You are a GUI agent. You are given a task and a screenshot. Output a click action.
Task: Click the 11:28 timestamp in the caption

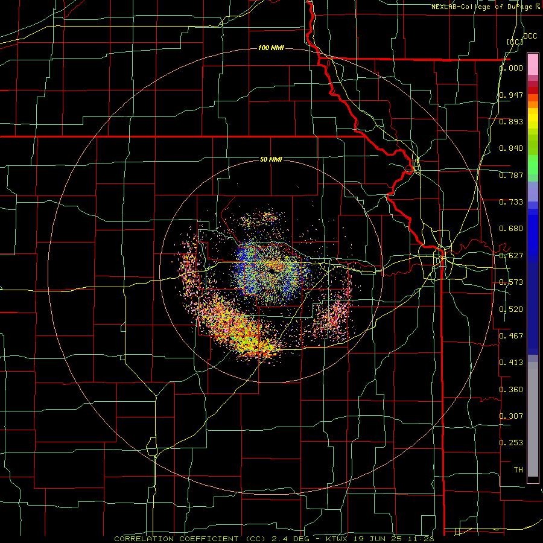click(x=420, y=539)
